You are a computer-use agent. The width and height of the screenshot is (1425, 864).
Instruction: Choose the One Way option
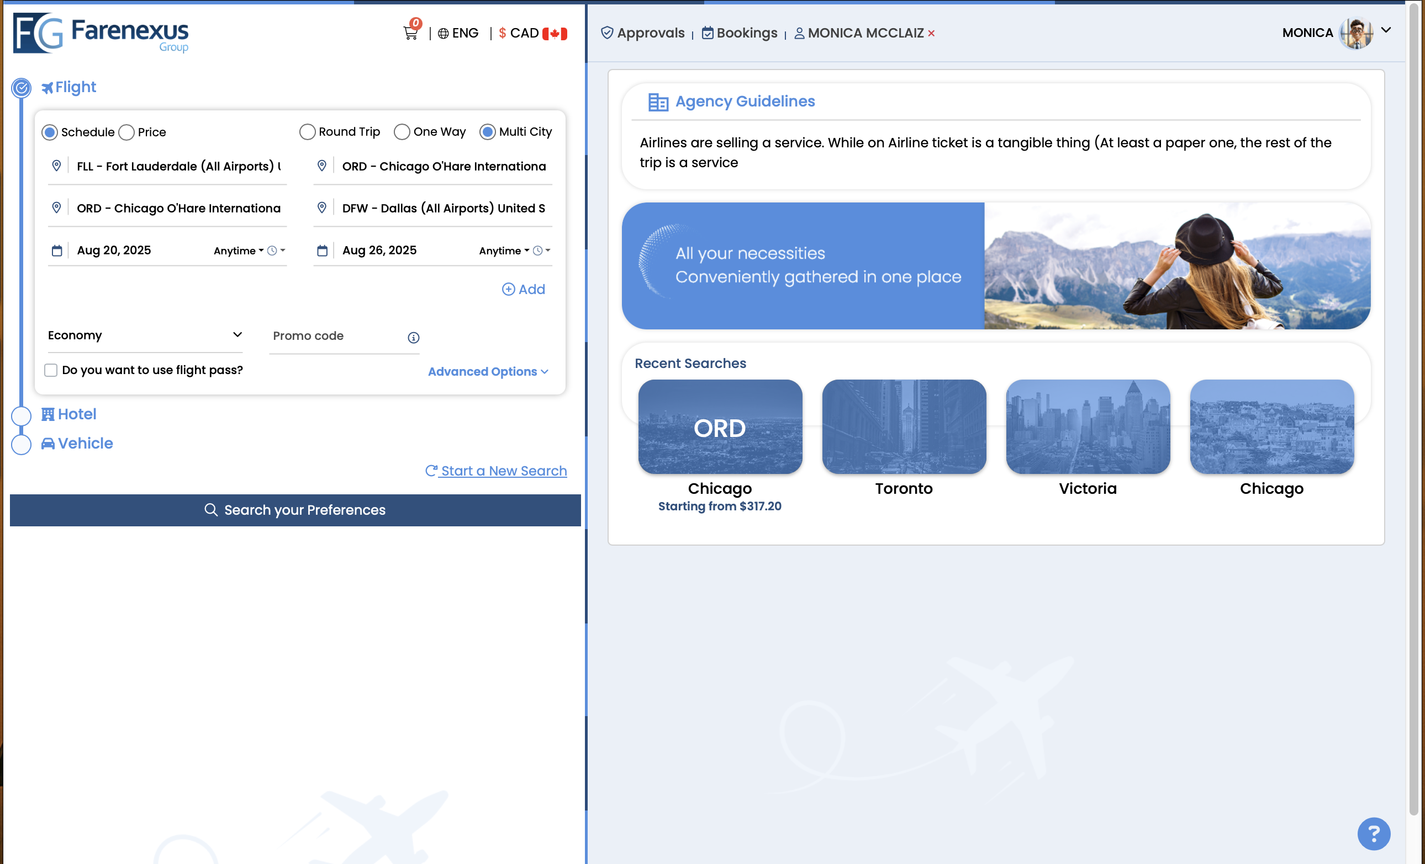tap(402, 132)
